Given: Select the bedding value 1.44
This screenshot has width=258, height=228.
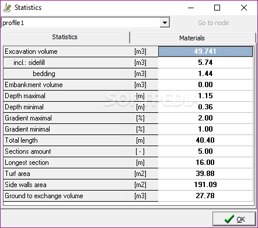Looking at the screenshot, I should point(205,74).
